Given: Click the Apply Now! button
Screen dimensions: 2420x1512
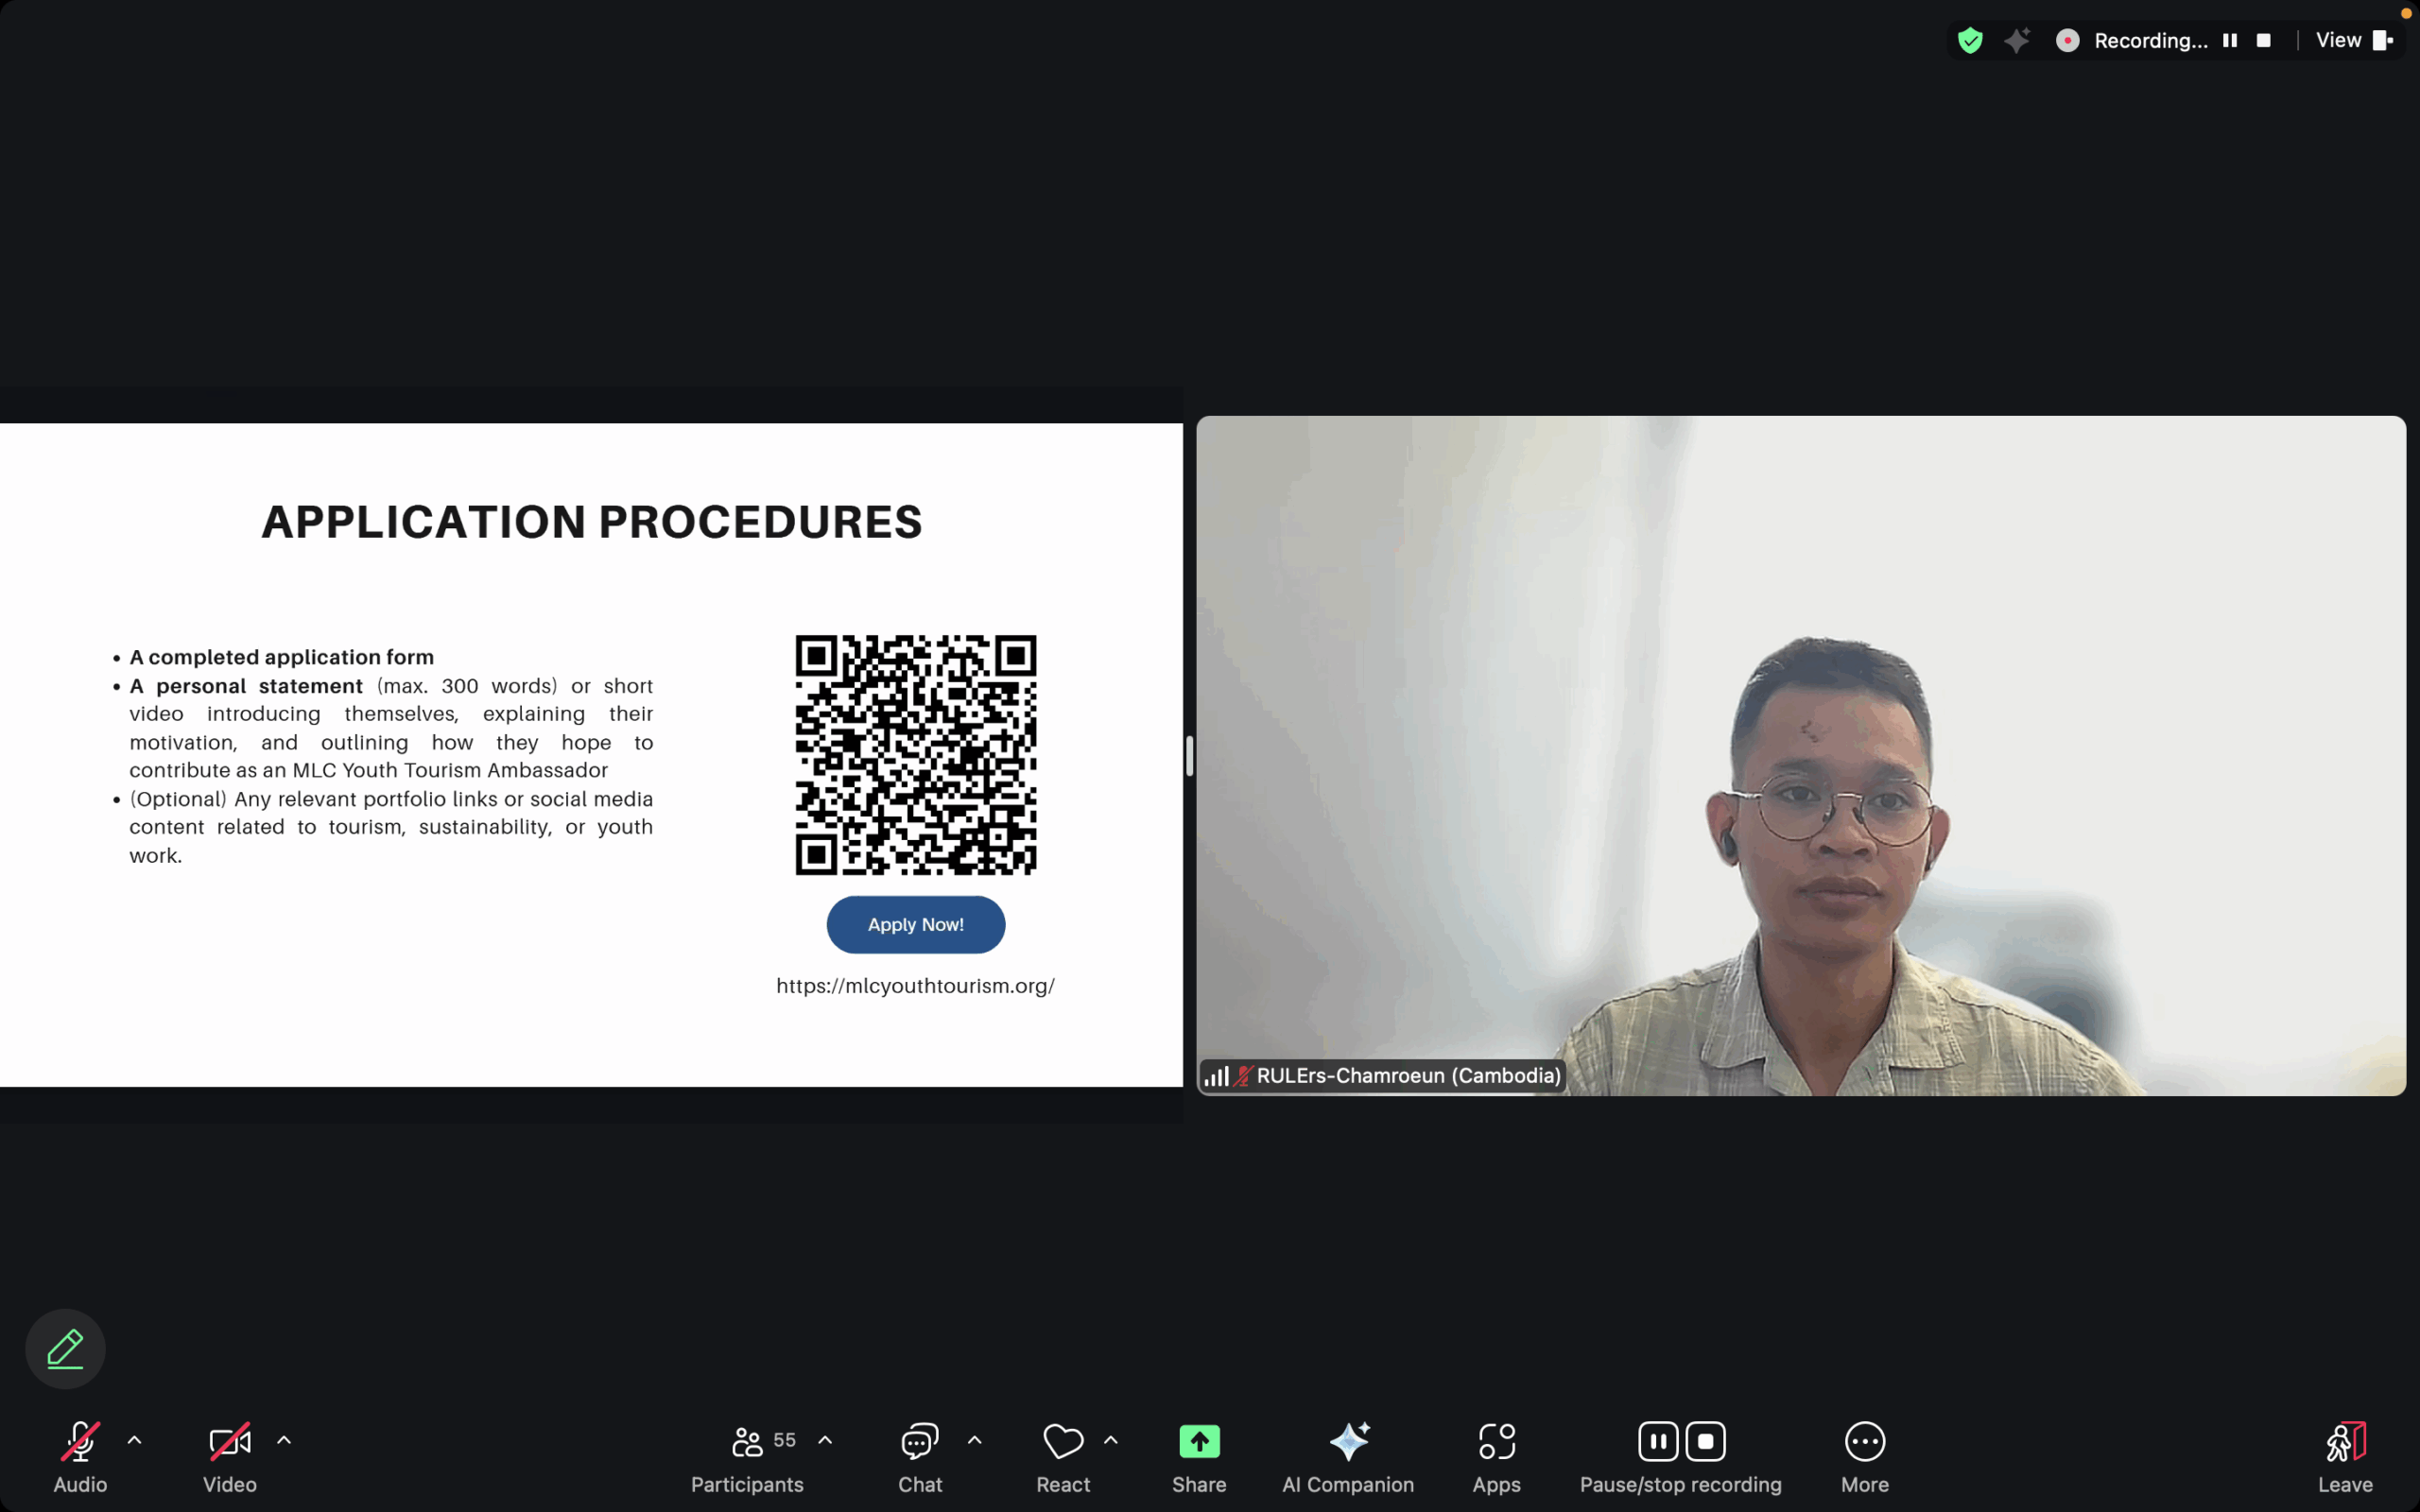Looking at the screenshot, I should point(915,924).
